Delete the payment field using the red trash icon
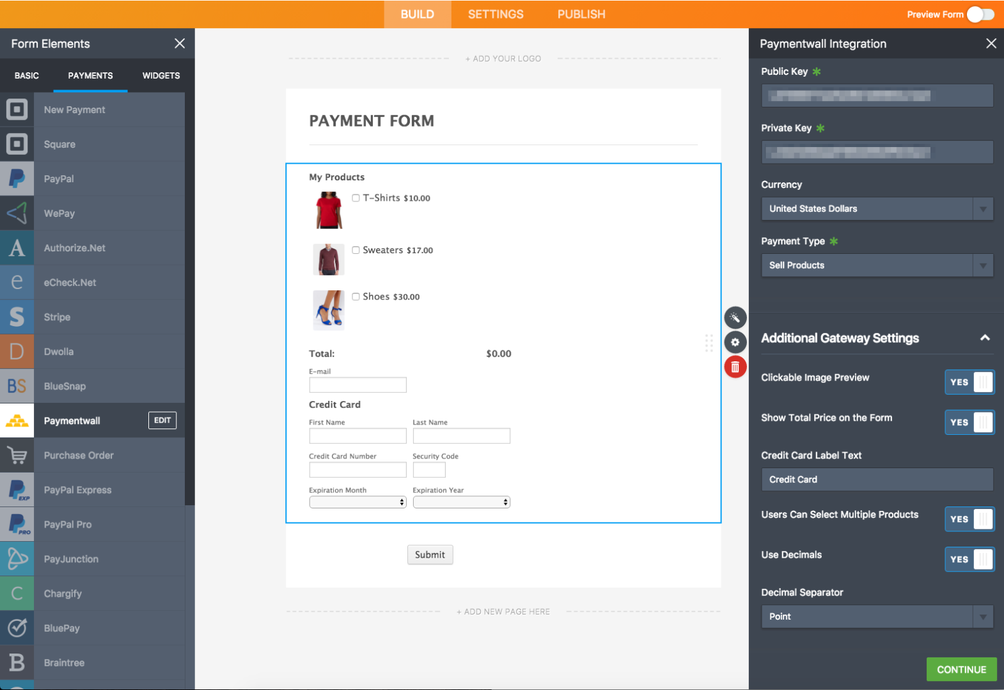The height and width of the screenshot is (690, 1004). [x=735, y=367]
